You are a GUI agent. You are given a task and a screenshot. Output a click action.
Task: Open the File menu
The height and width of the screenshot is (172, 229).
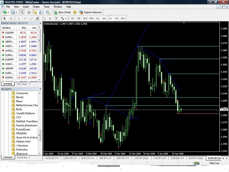point(8,7)
